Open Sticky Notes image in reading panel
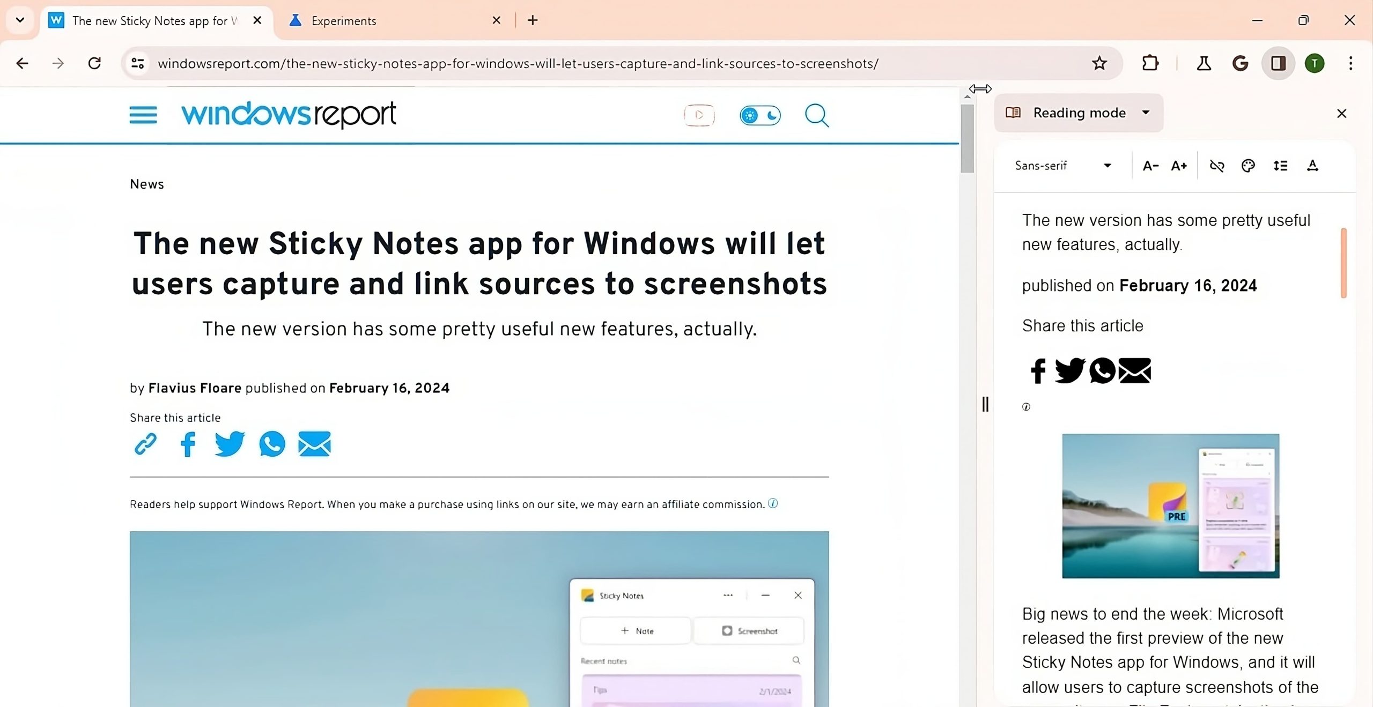 coord(1170,506)
